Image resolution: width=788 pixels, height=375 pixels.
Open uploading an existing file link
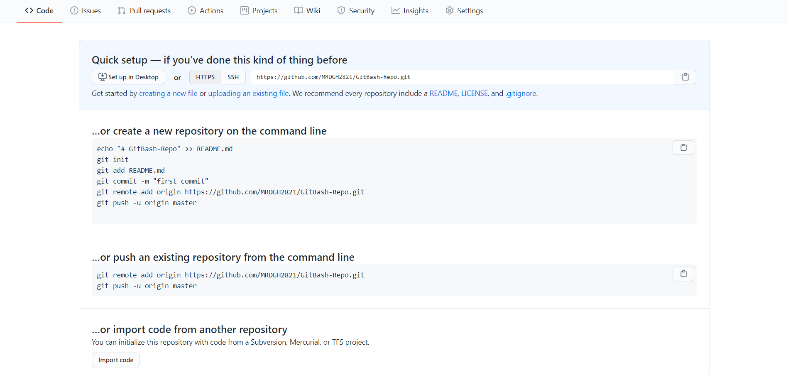(248, 93)
